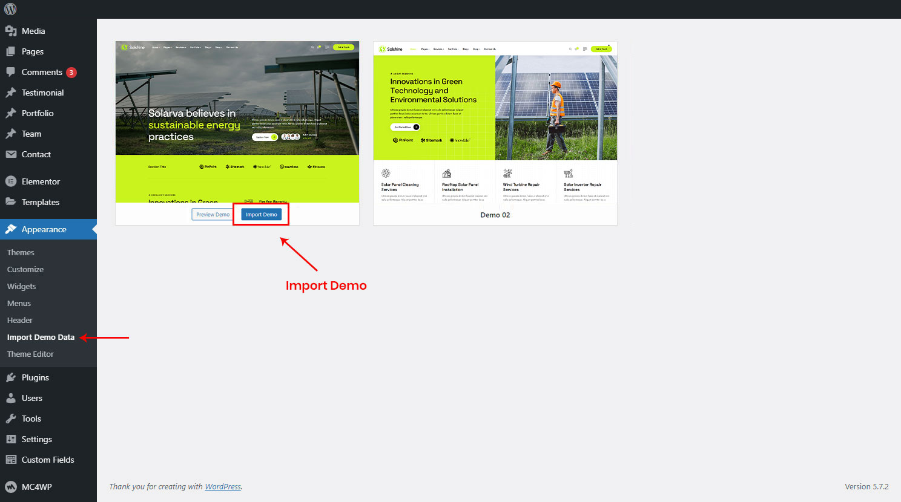Expand the Appearance menu section
This screenshot has height=502, width=901.
pyautogui.click(x=44, y=229)
